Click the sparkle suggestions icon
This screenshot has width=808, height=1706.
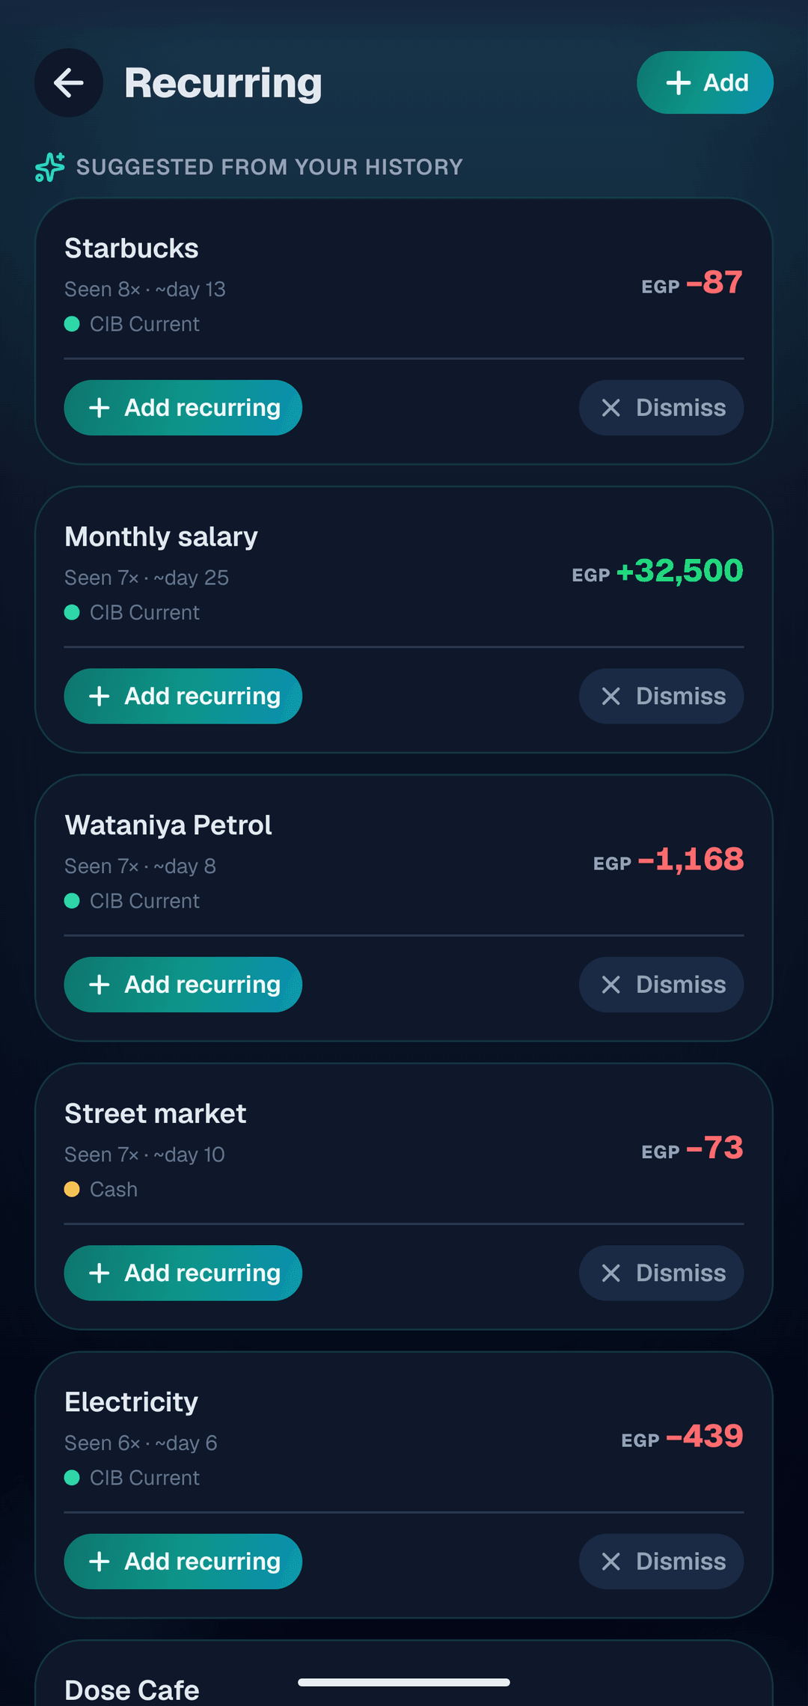pos(50,167)
